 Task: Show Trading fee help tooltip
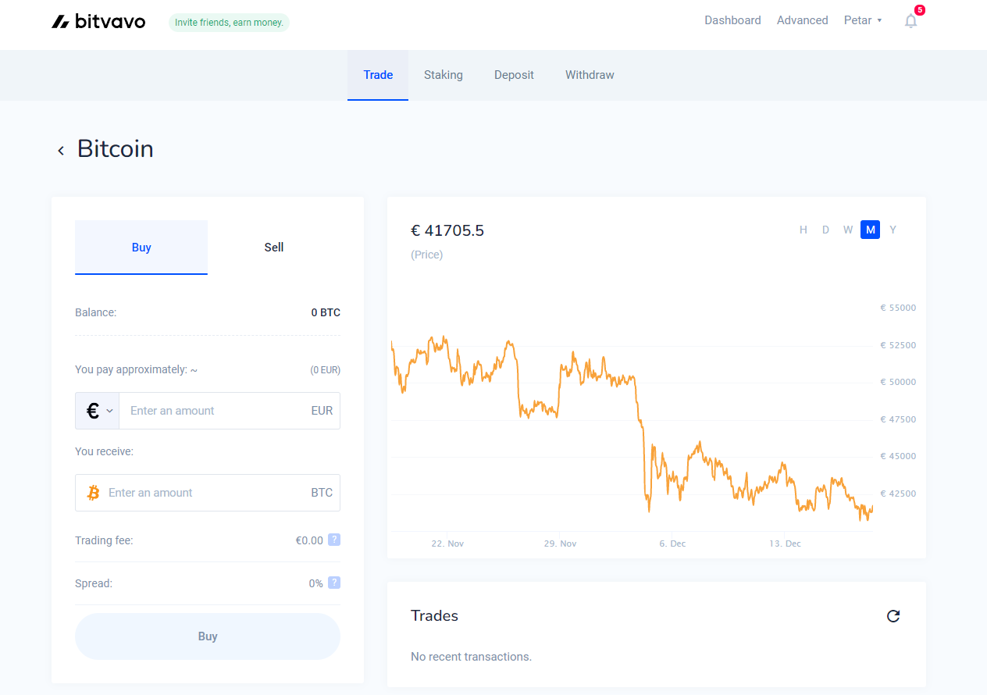tap(334, 540)
